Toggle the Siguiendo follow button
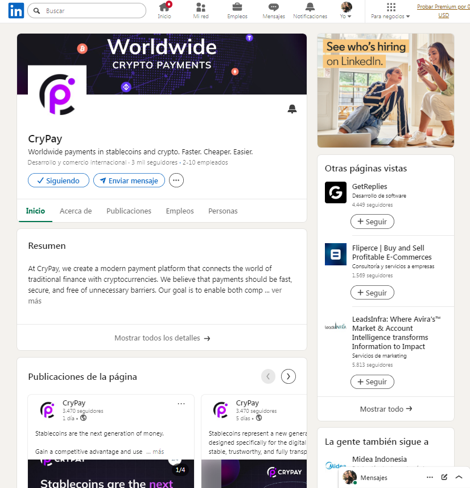 coord(59,181)
